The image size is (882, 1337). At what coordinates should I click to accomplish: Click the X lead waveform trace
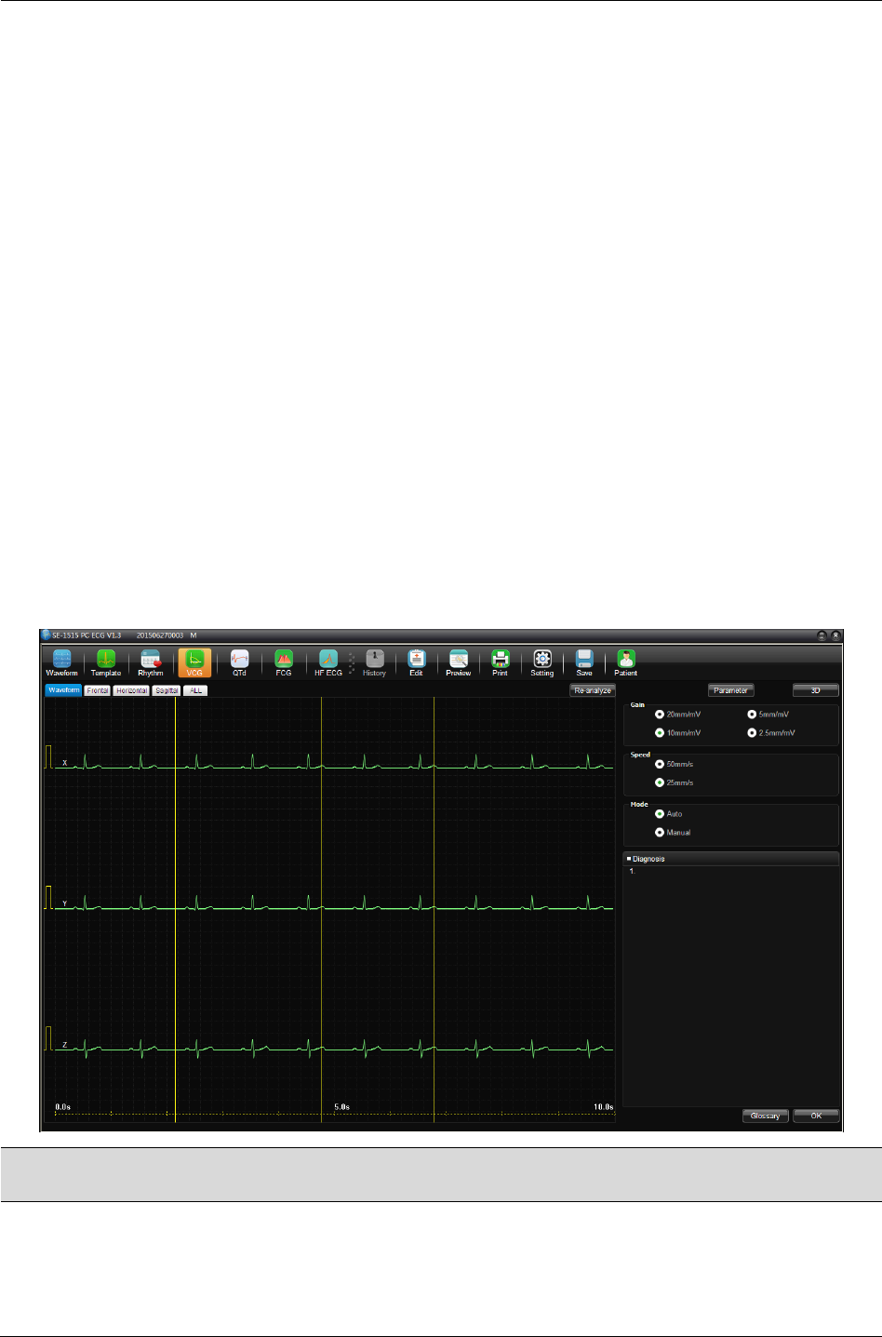[335, 763]
